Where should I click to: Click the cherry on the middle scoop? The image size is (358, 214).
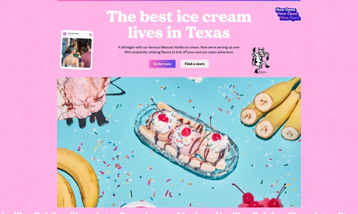(186, 132)
